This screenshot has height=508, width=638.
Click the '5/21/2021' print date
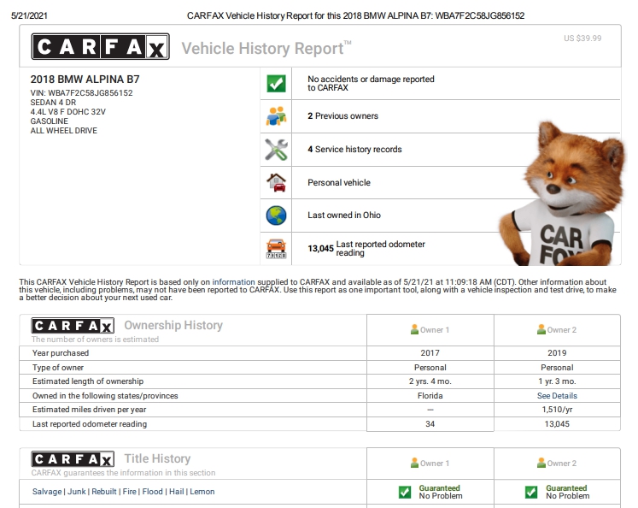pos(29,15)
